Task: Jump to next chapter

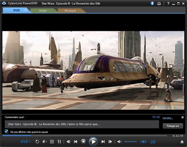Action: click(103, 142)
